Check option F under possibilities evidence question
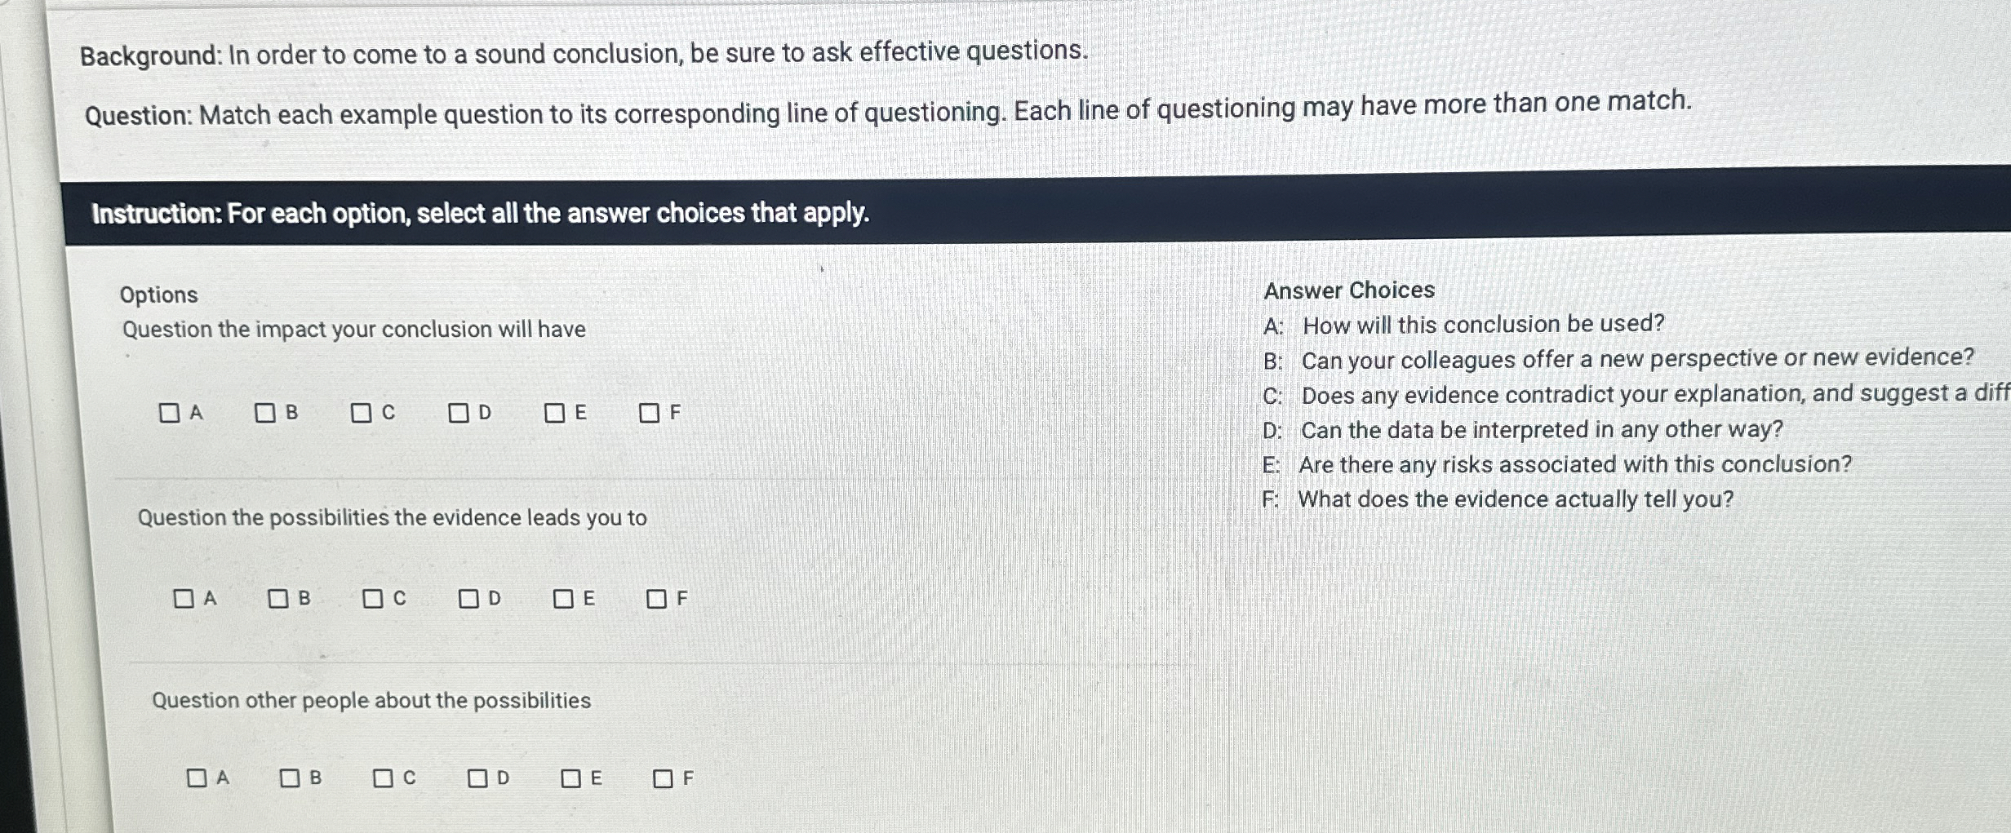This screenshot has height=833, width=2011. pyautogui.click(x=657, y=600)
